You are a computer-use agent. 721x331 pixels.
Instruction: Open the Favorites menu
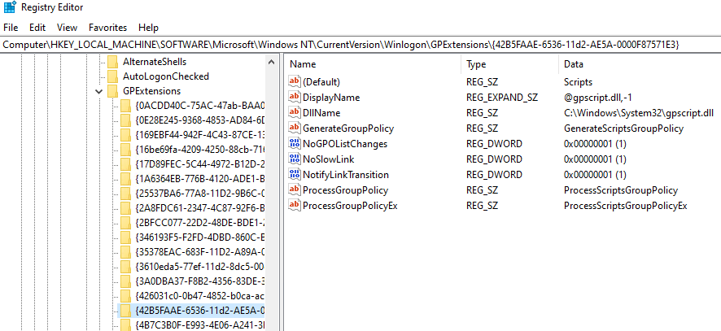(107, 28)
